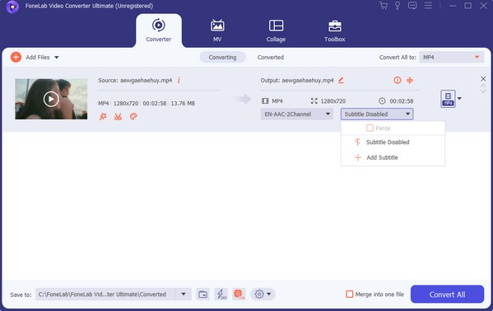The height and width of the screenshot is (311, 493).
Task: Open the Toolbox tab
Action: click(334, 30)
